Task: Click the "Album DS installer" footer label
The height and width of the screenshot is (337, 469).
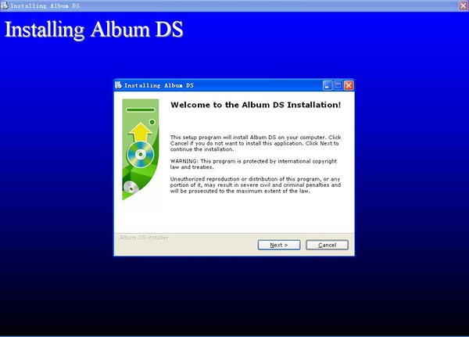Action: coord(144,238)
